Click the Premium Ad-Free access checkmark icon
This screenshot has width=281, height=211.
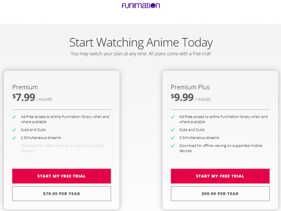[x=14, y=117]
